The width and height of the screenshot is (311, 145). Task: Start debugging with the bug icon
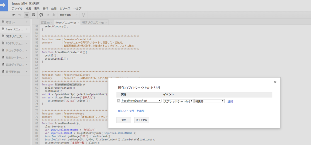coord(54,15)
